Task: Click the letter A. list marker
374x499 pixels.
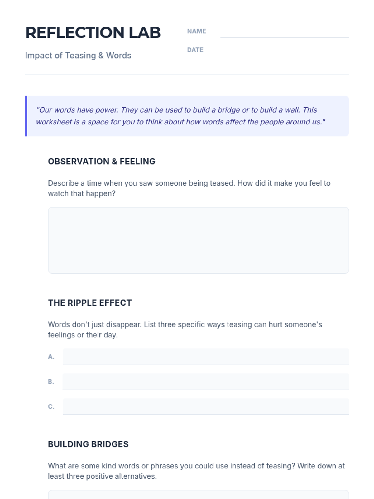Action: [x=51, y=356]
